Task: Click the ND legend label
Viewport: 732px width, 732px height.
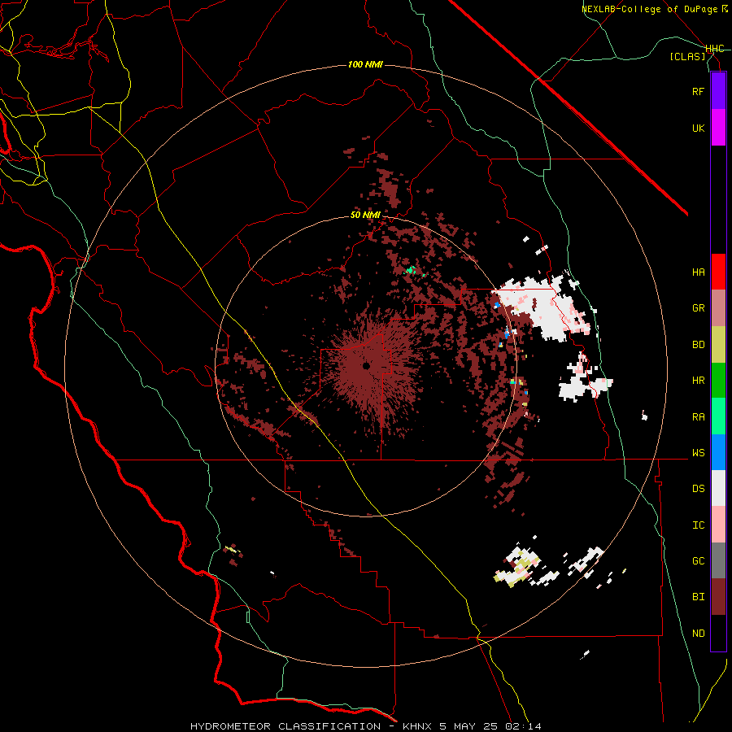Action: [698, 634]
